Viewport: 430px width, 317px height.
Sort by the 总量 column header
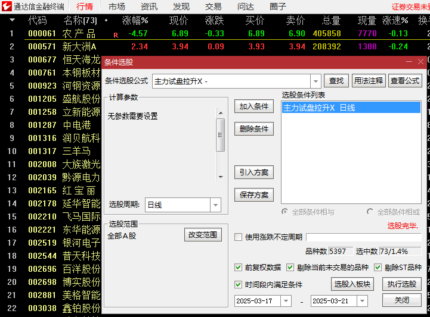click(x=331, y=20)
